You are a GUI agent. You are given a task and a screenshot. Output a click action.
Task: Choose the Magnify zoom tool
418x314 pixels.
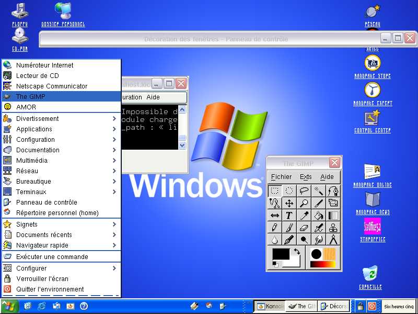click(x=304, y=203)
